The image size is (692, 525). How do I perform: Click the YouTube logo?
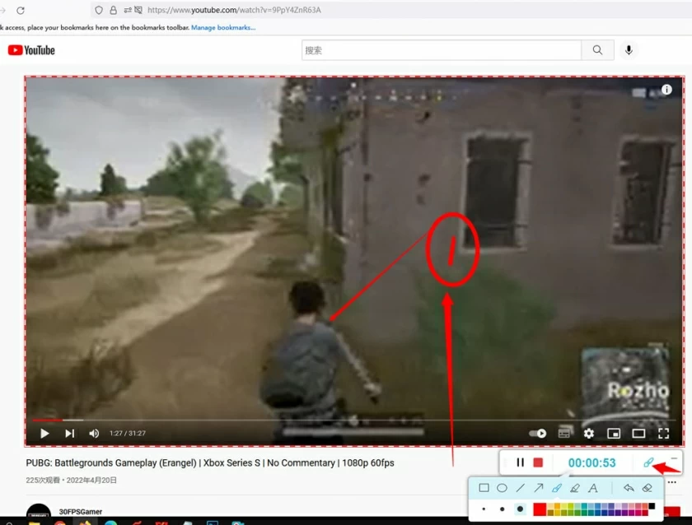pos(30,49)
